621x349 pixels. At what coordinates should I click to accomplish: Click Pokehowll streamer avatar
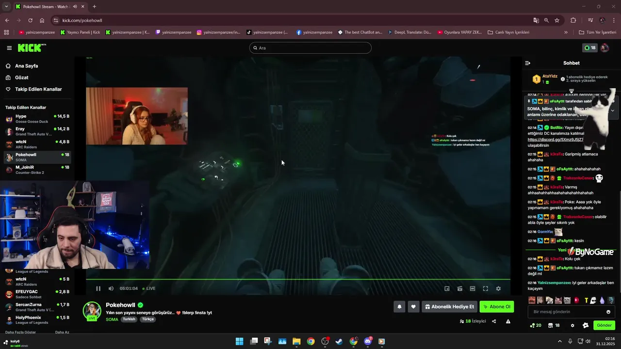[x=92, y=311]
